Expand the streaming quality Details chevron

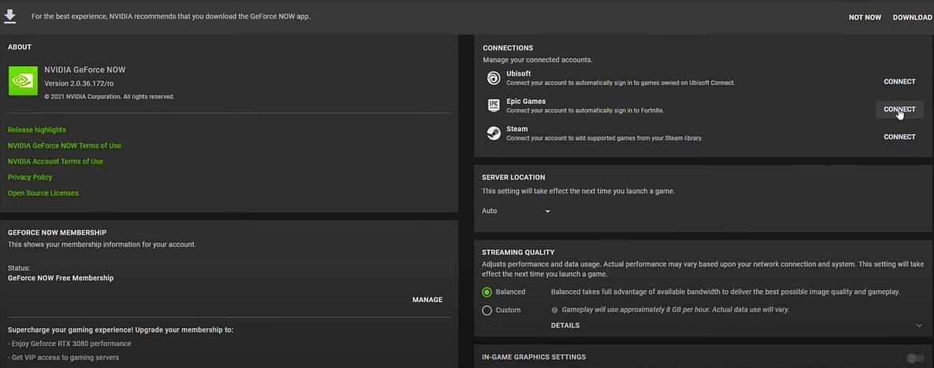click(x=919, y=326)
